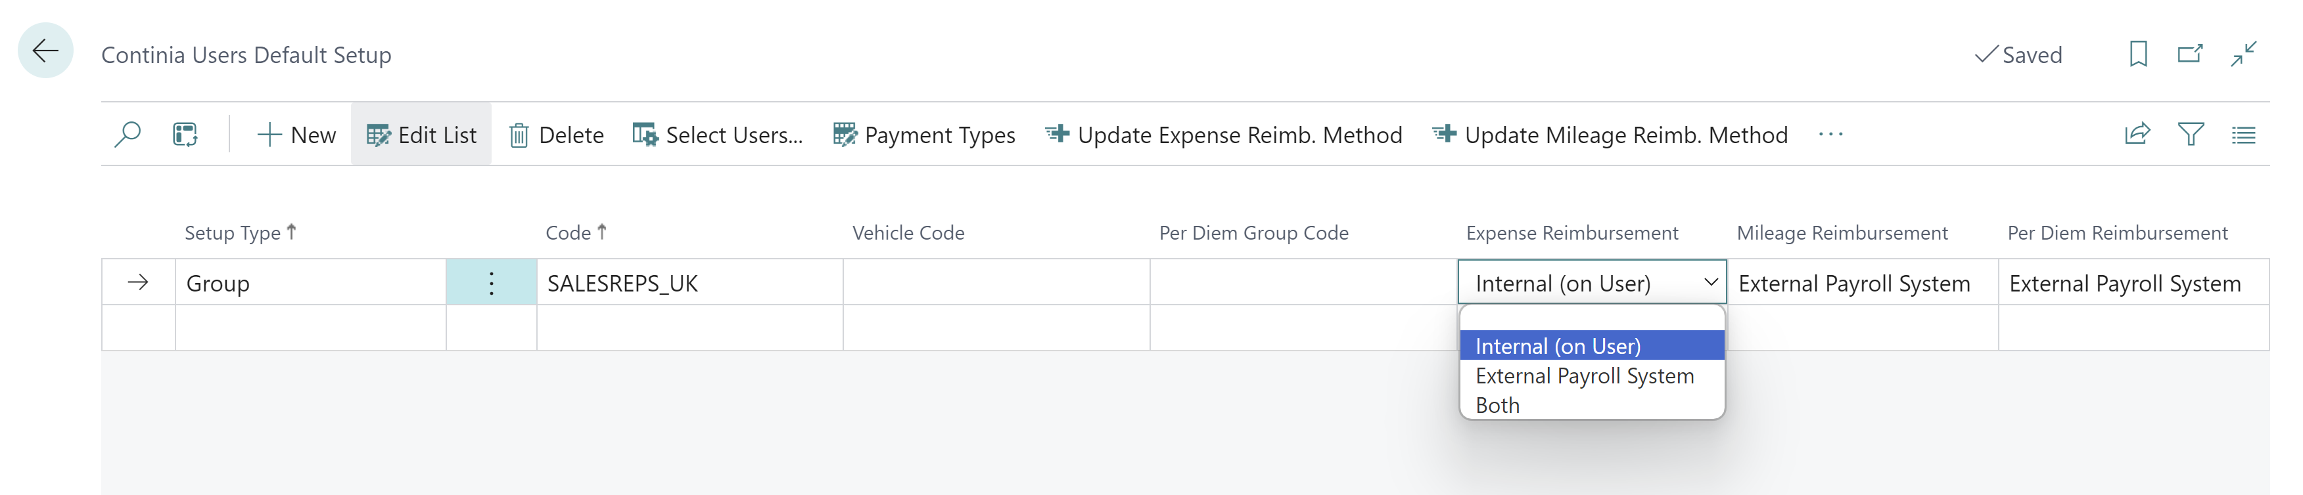This screenshot has width=2303, height=495.
Task: Open Payment Types
Action: (x=924, y=135)
